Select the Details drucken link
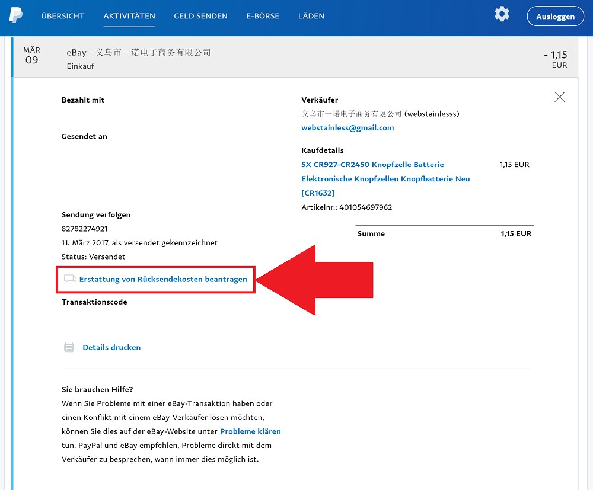The height and width of the screenshot is (490, 593). [x=111, y=347]
